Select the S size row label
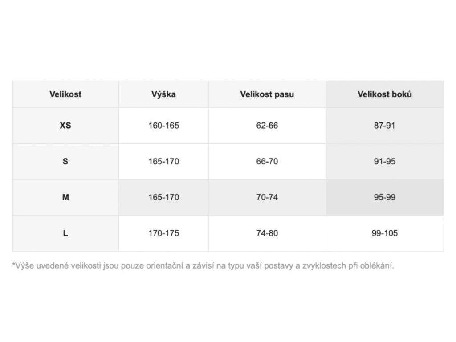The width and height of the screenshot is (456, 342). point(65,161)
